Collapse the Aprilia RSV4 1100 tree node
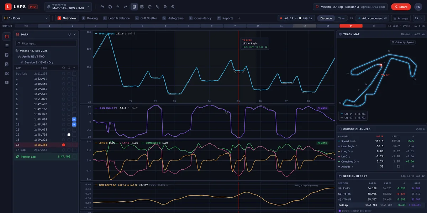The width and height of the screenshot is (427, 213). point(31,56)
